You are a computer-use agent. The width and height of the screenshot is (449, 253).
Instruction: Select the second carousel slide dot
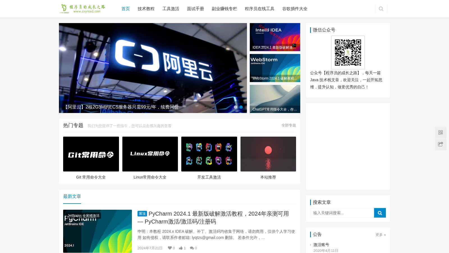(241, 107)
